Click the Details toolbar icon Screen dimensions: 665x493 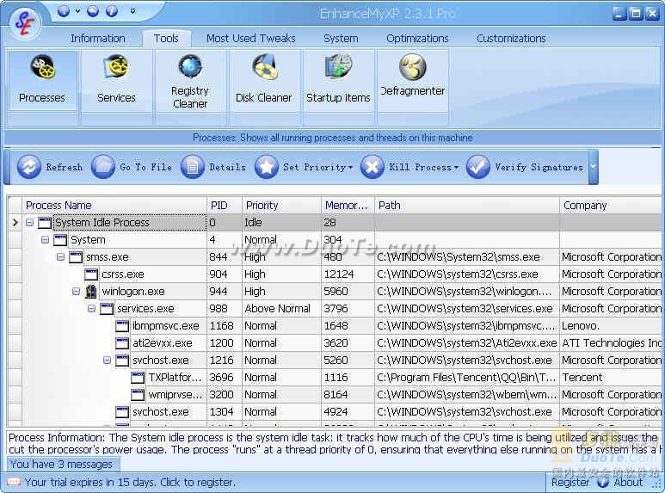[x=192, y=167]
